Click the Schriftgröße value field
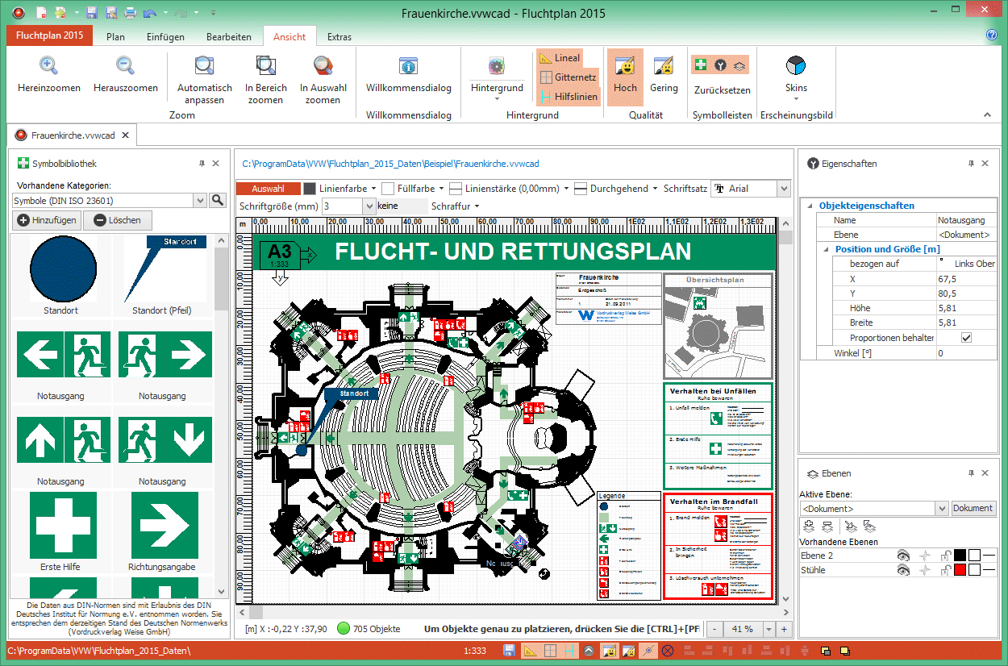1008x666 pixels. pyautogui.click(x=343, y=206)
